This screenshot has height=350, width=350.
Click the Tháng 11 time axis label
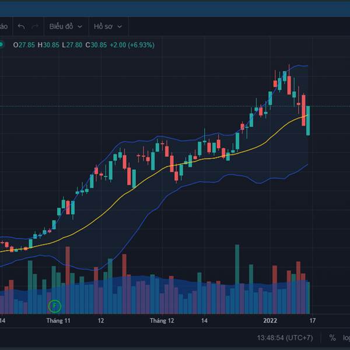[x=58, y=321]
